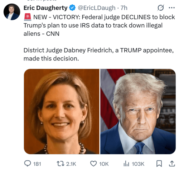Screen dimensions: 179x171
Task: Share the post via upload arrow icon
Action: point(172,163)
